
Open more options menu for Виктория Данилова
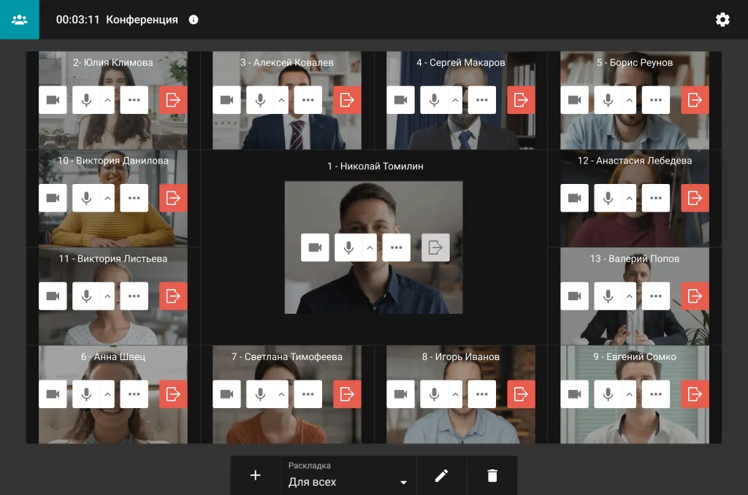click(x=134, y=198)
